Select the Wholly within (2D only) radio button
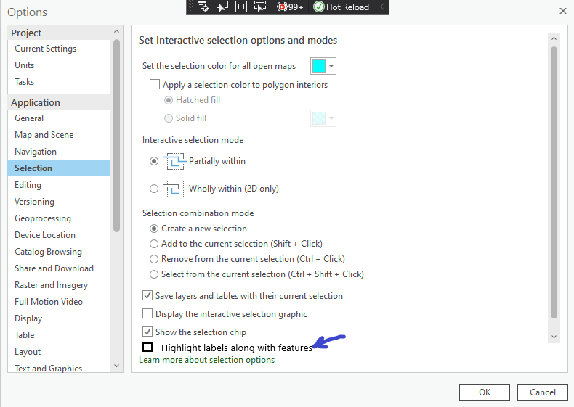 click(154, 189)
